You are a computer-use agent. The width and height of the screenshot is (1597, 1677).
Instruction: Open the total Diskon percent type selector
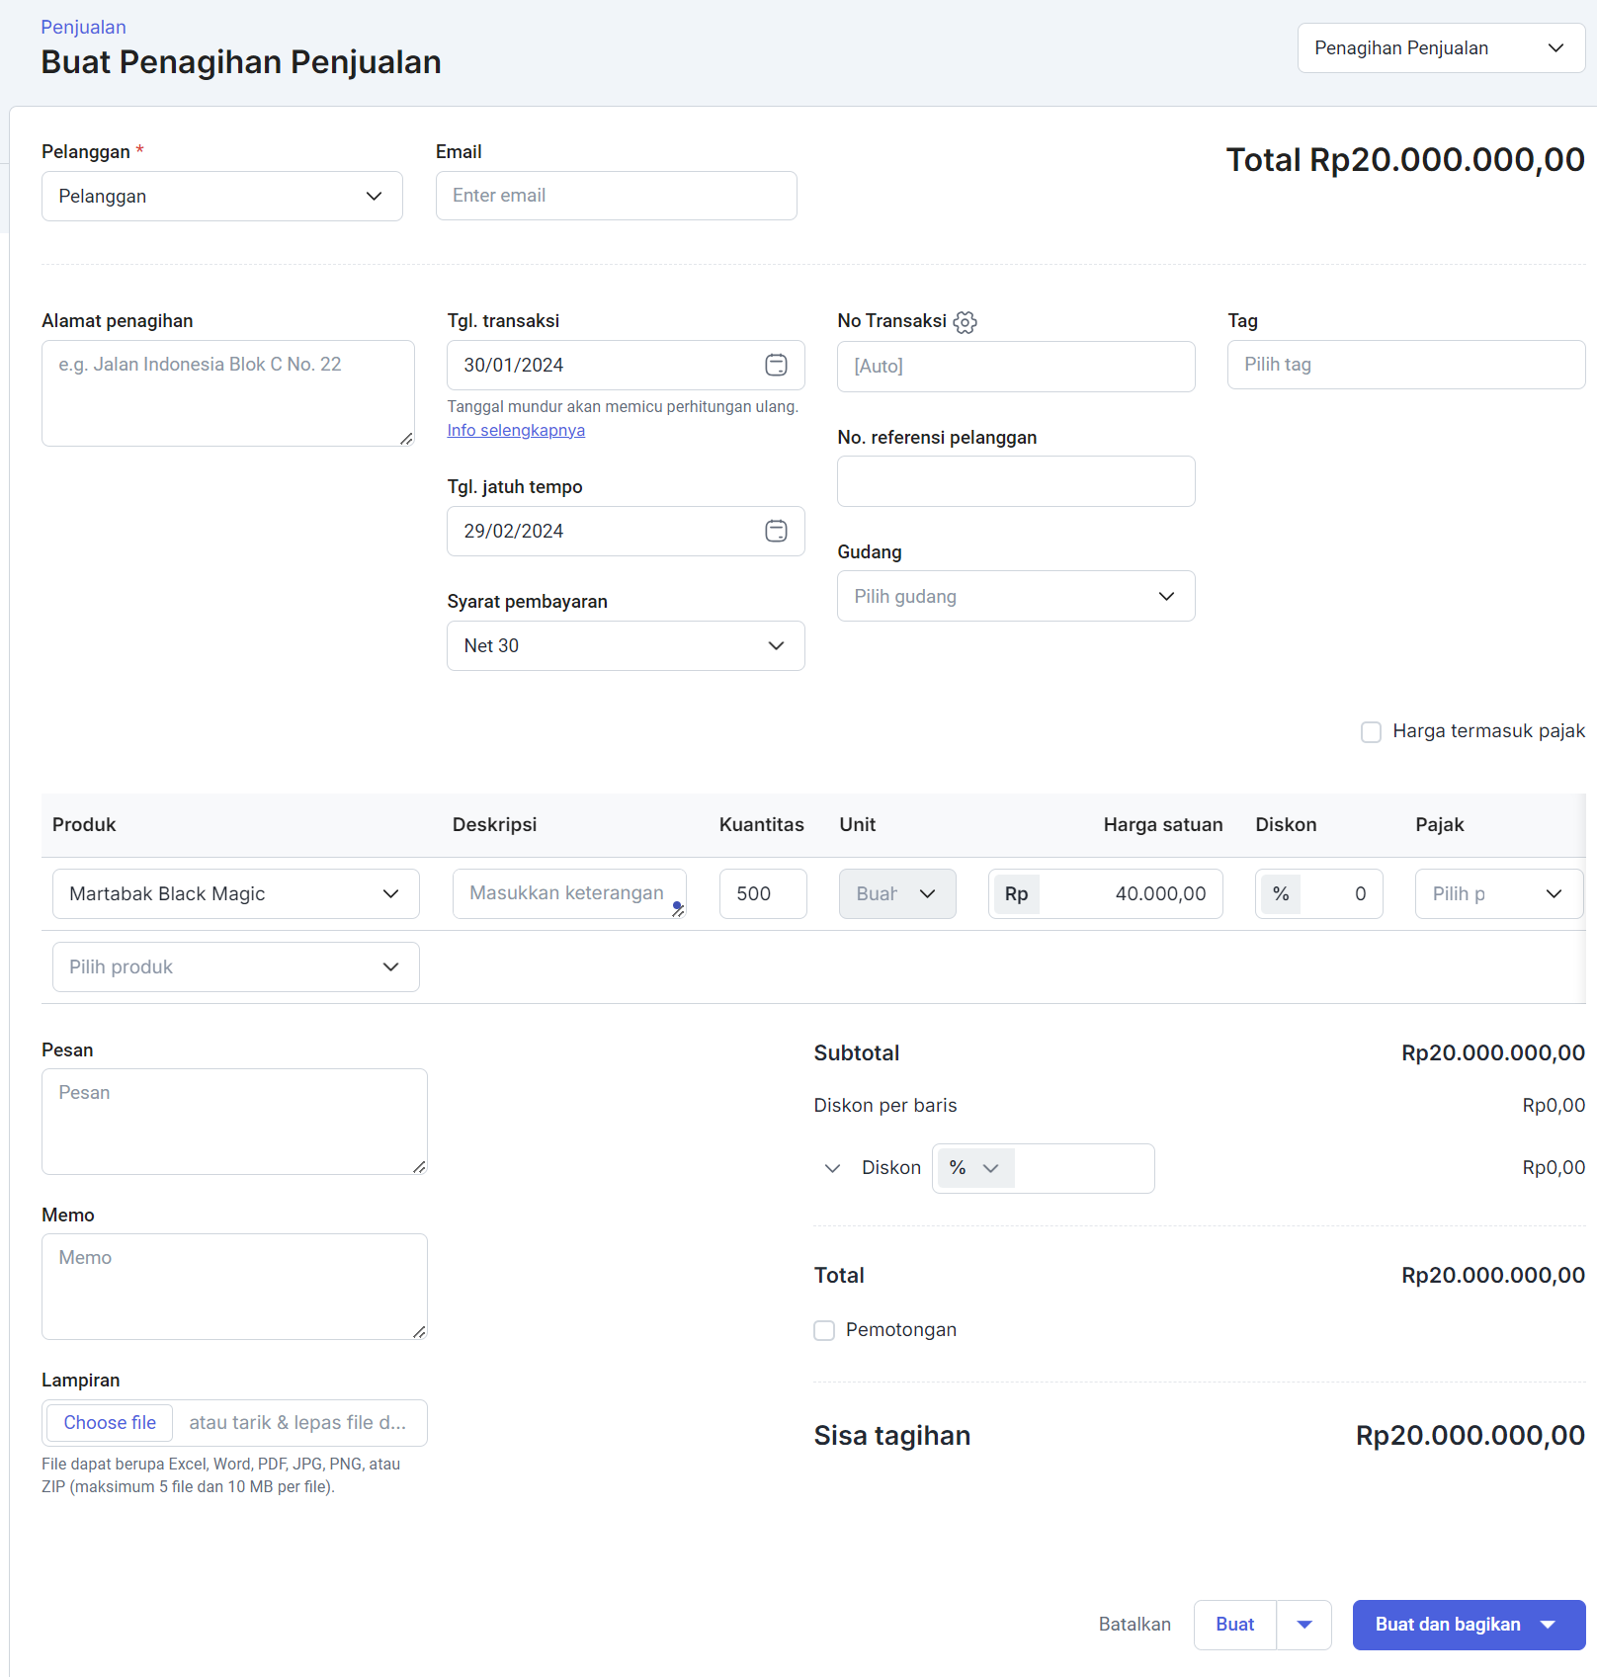click(974, 1168)
